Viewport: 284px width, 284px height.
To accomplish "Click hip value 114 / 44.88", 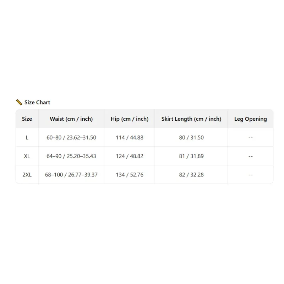I will (130, 138).
